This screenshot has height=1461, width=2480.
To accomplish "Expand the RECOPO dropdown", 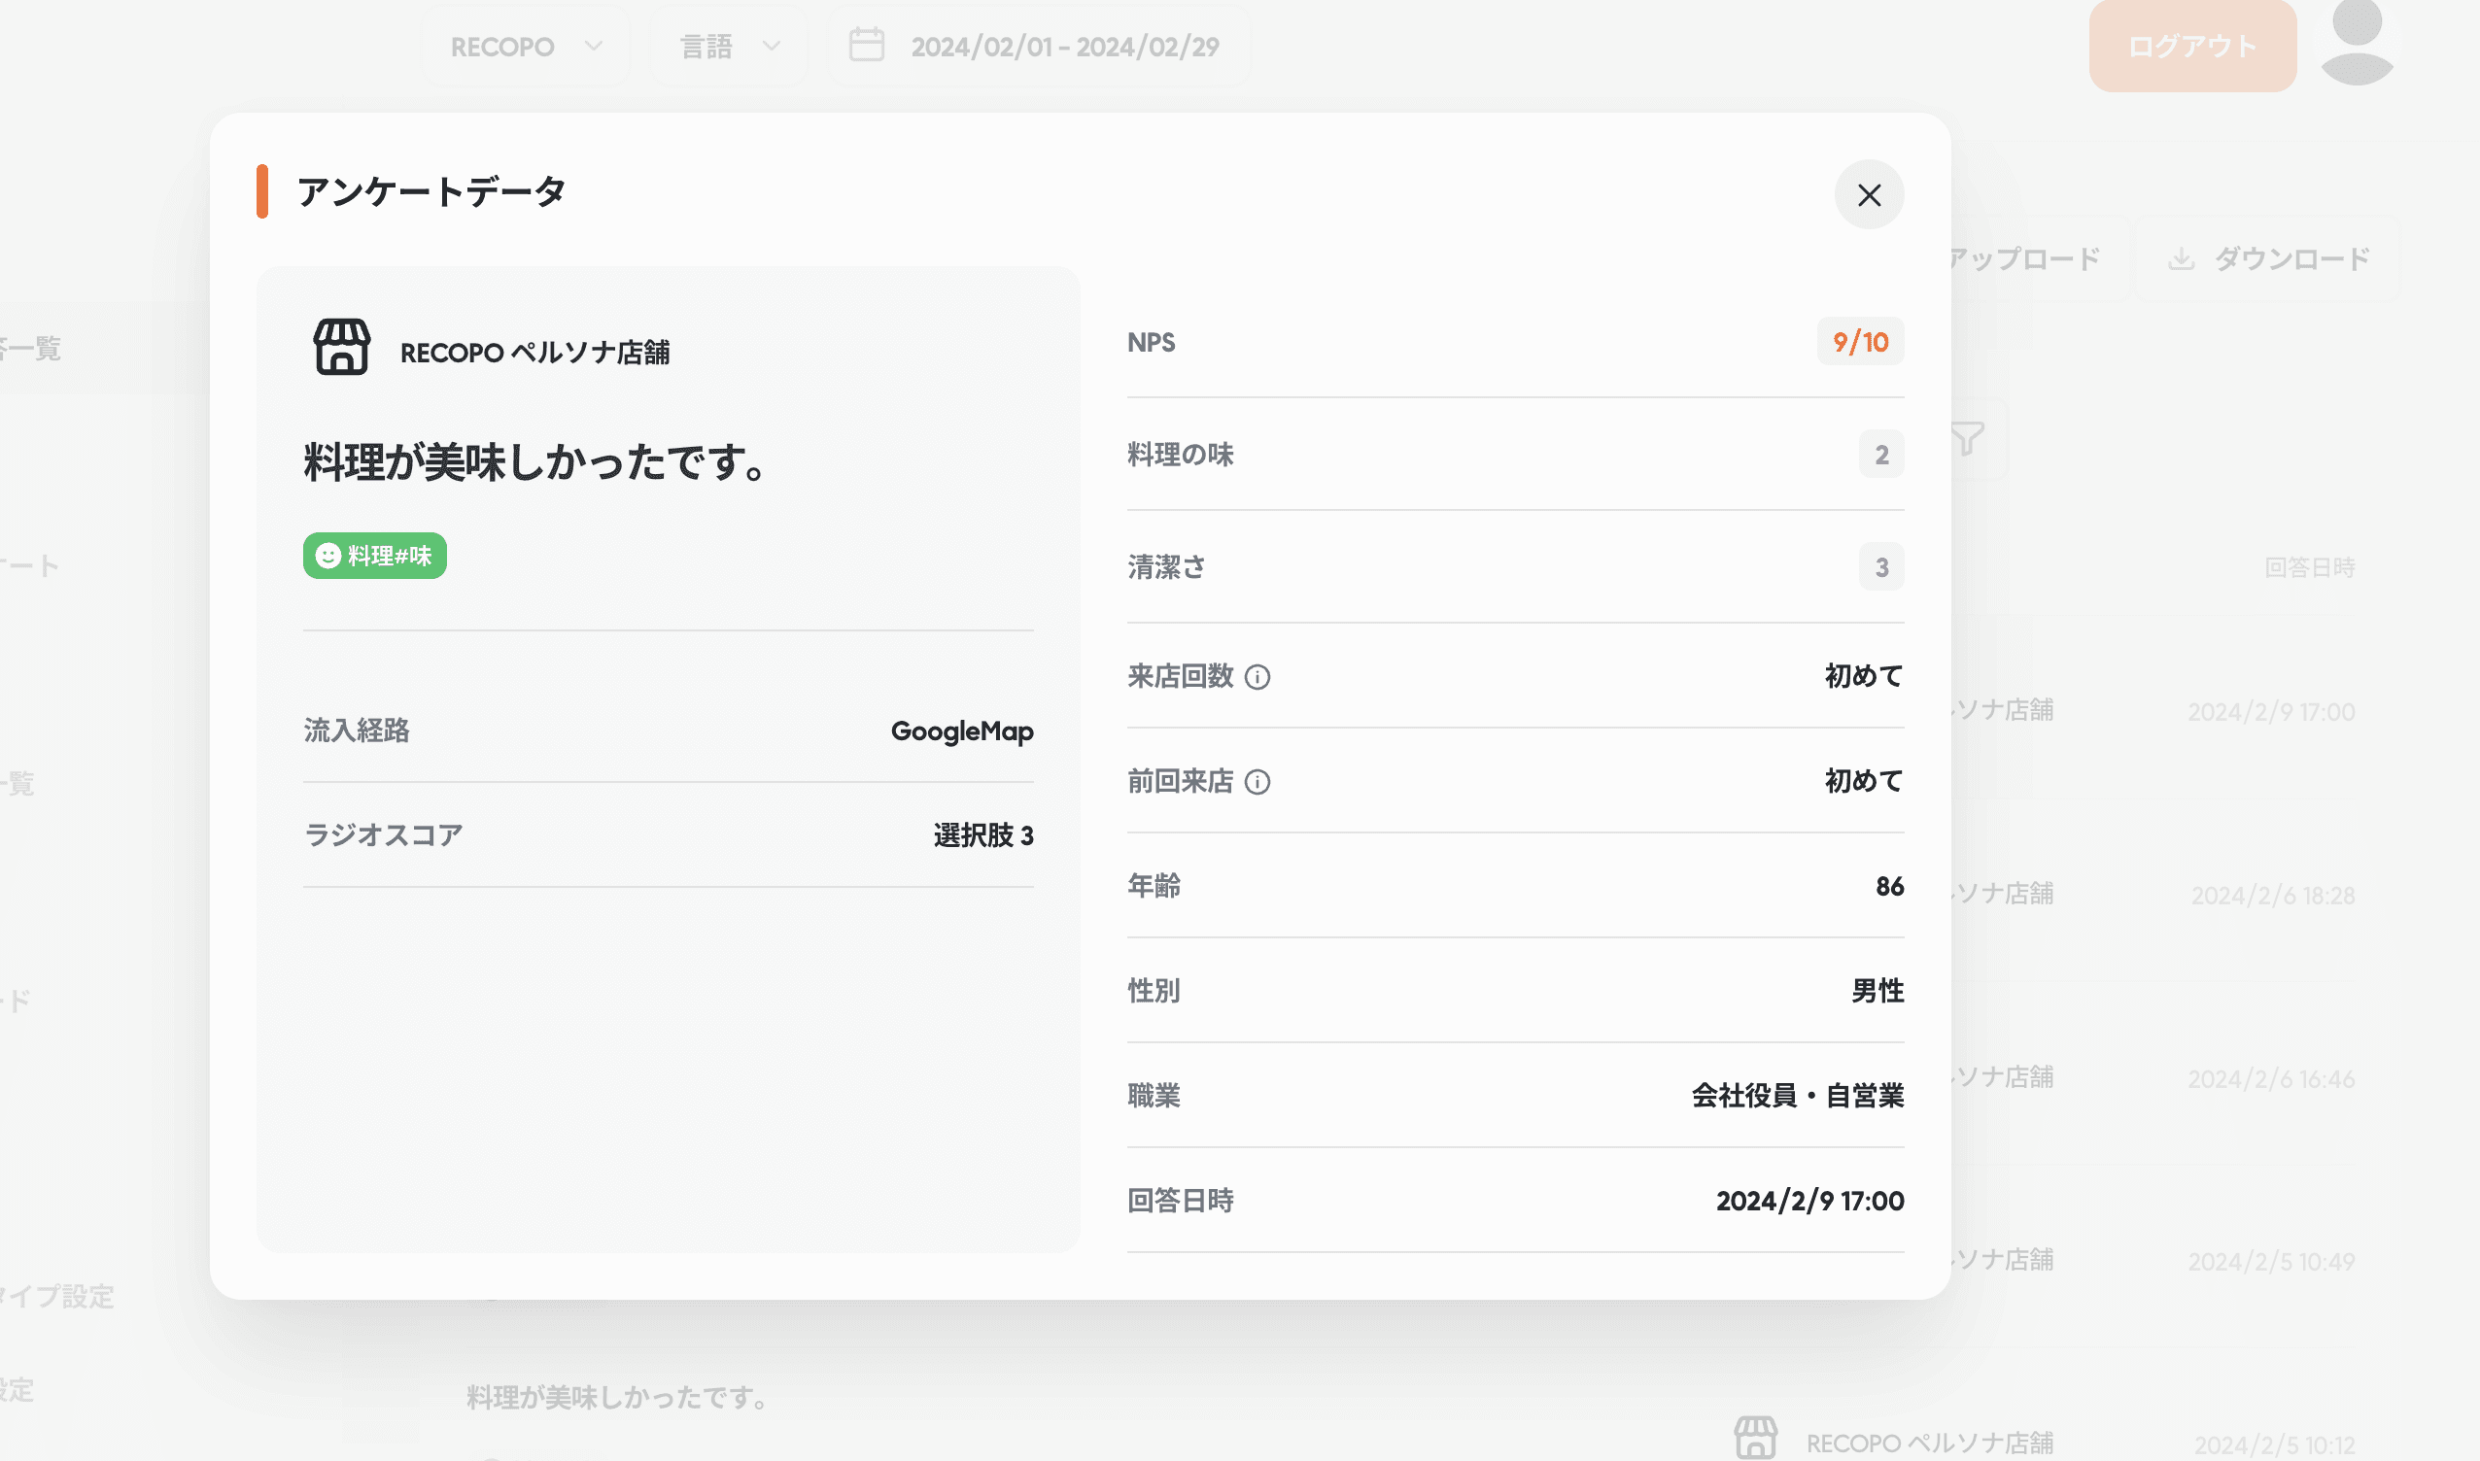I will [x=526, y=47].
